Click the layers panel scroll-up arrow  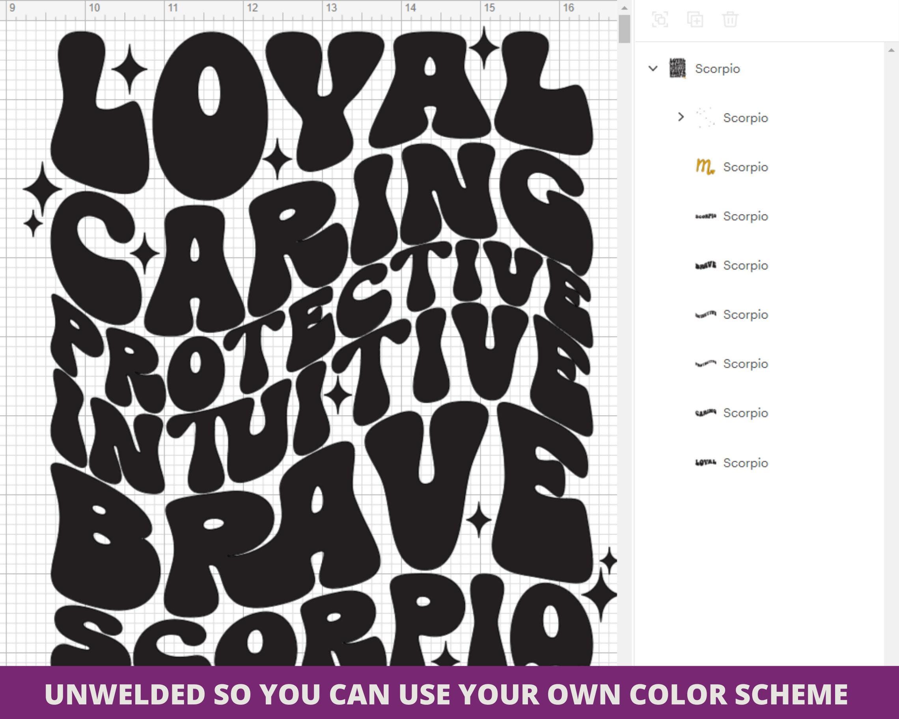point(892,50)
